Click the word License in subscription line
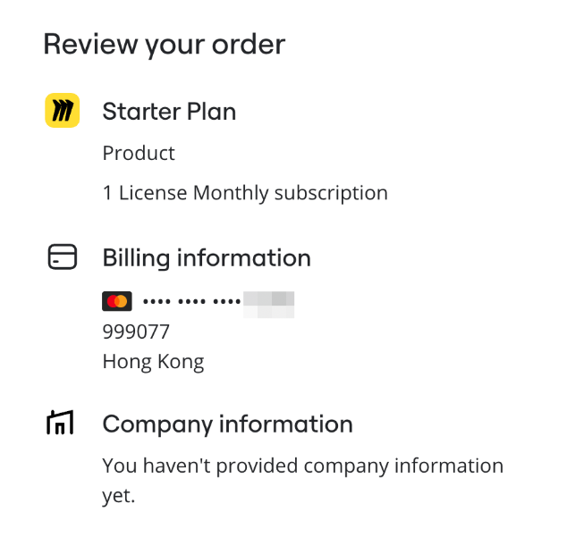 point(153,192)
